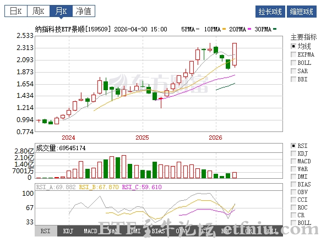Click the 0.774 price axis label
This screenshot has width=321, height=242.
[25, 132]
